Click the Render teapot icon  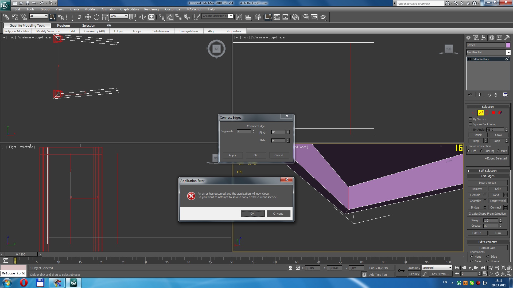(x=323, y=17)
